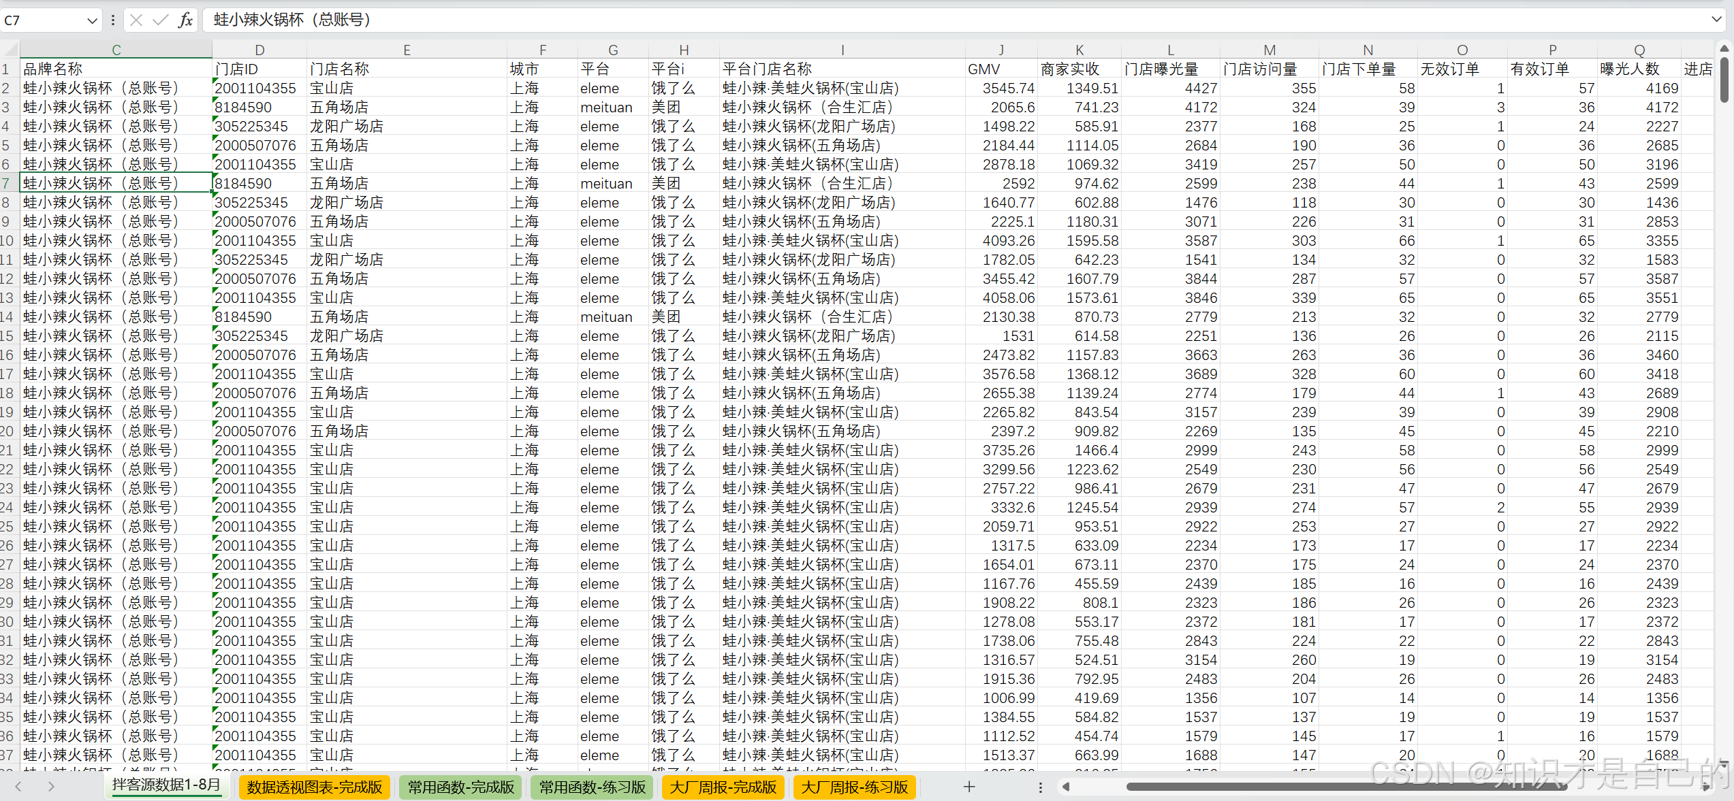Viewport: 1734px width, 801px height.
Task: Select column J header GMV
Action: (1000, 50)
